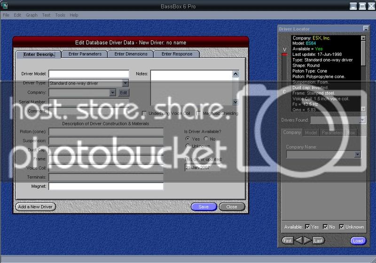
Task: Open the File menu
Action: (6, 15)
